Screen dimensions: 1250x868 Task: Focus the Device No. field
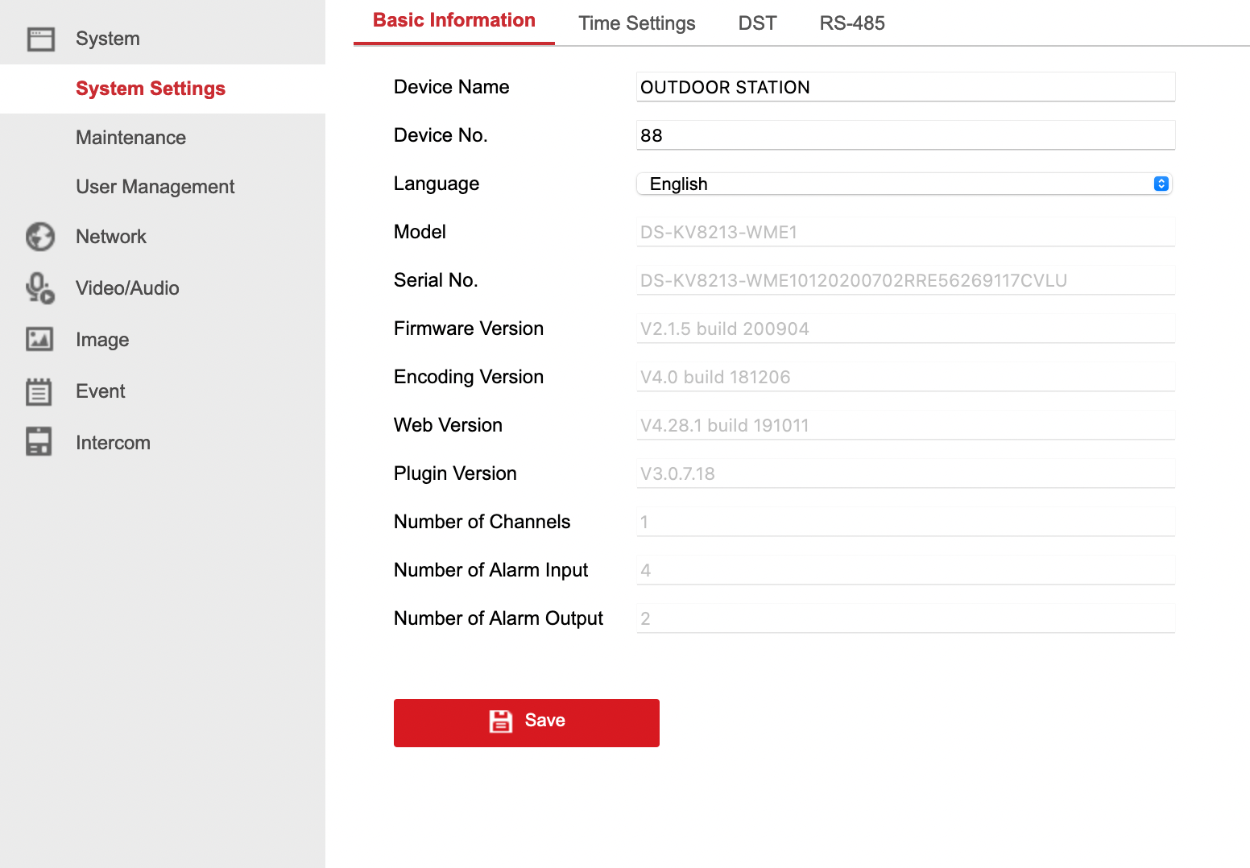click(905, 135)
